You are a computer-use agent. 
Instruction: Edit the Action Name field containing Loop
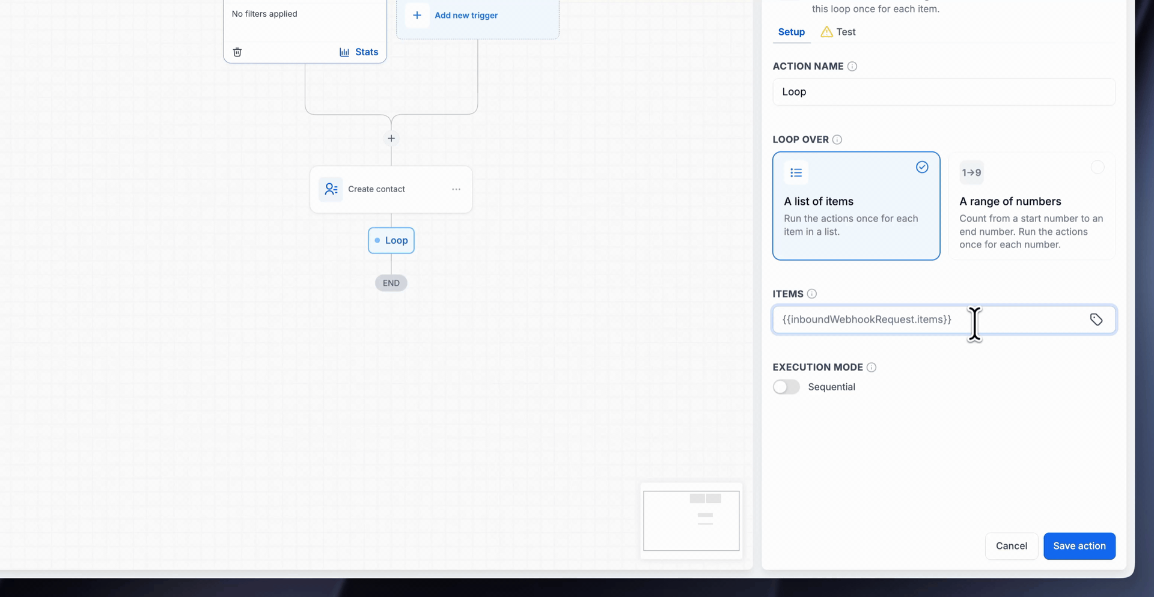944,92
